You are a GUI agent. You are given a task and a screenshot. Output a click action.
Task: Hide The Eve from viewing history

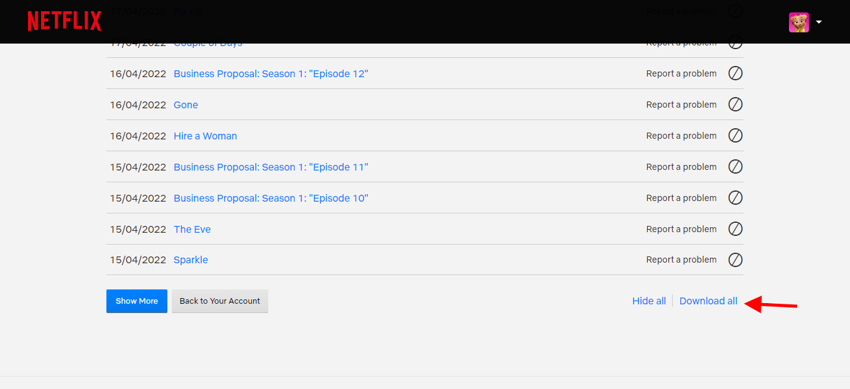tap(736, 229)
